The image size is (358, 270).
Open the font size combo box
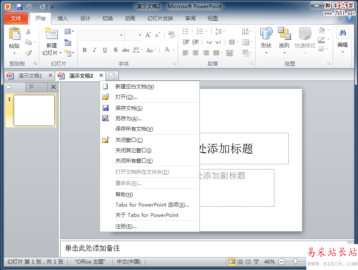point(134,35)
